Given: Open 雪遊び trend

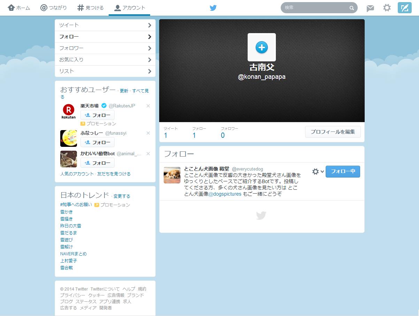Looking at the screenshot, I should tap(67, 240).
